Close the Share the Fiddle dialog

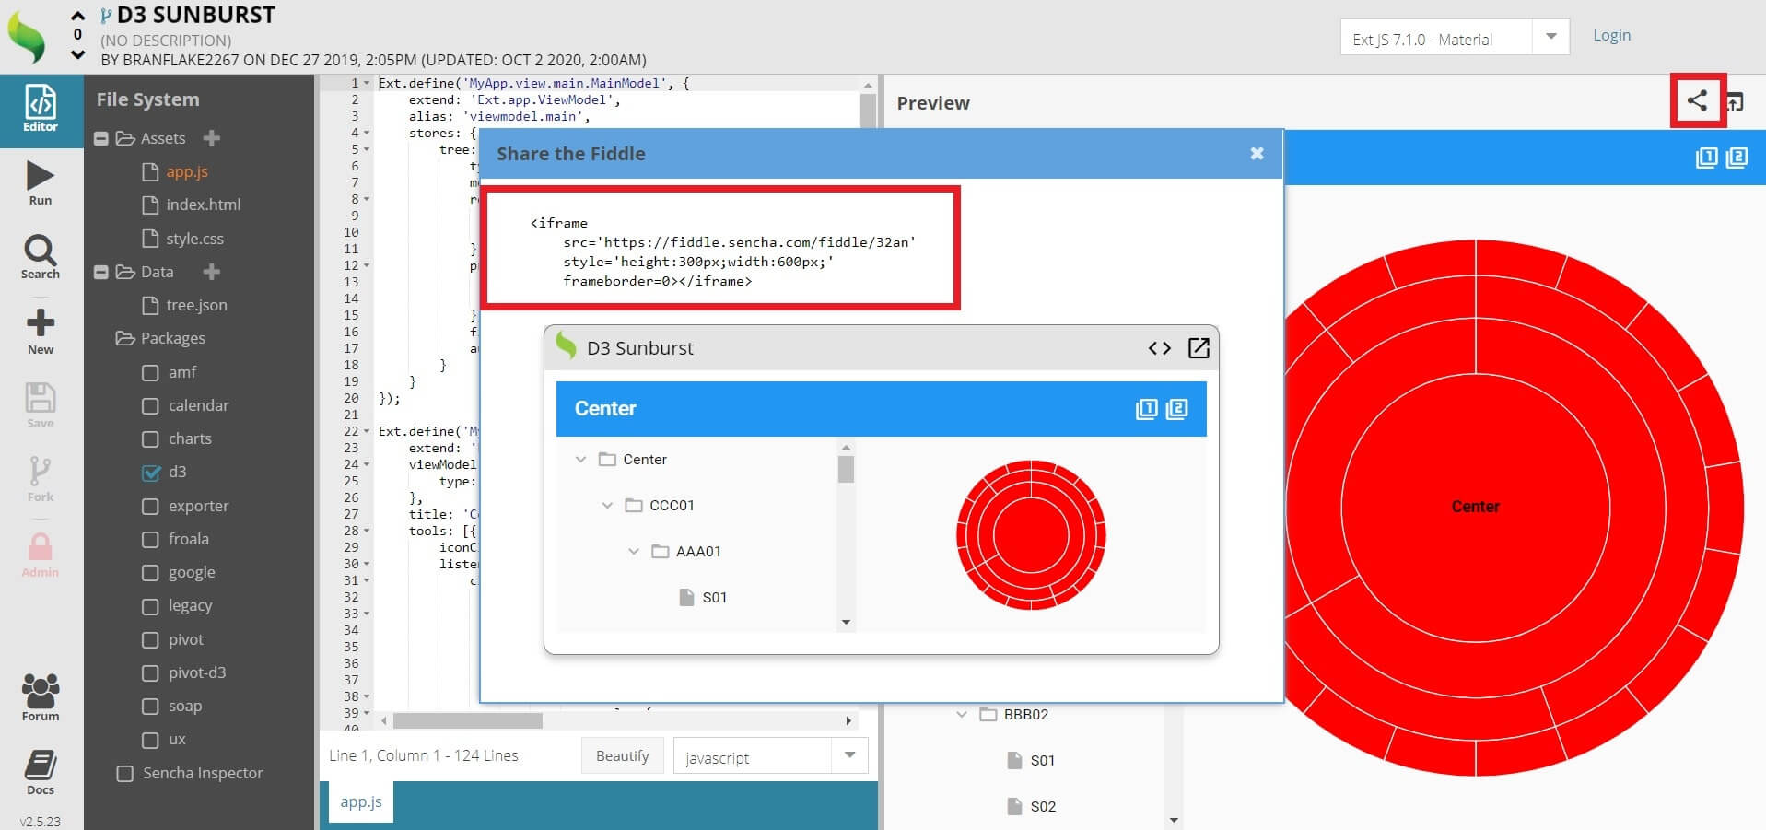pyautogui.click(x=1257, y=154)
